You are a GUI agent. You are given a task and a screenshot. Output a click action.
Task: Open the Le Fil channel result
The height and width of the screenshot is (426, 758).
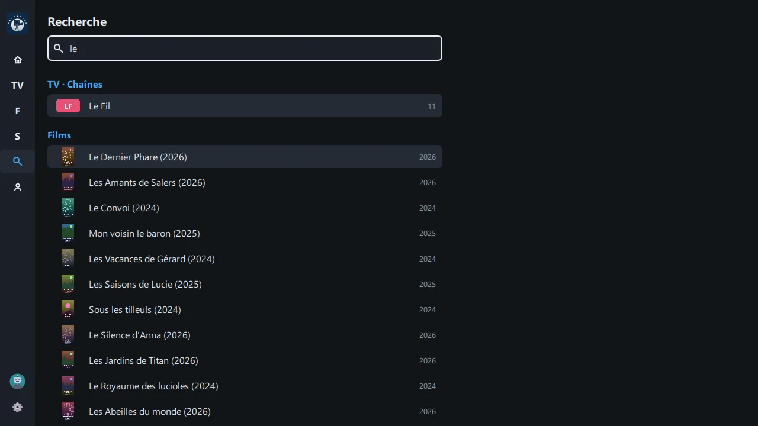[245, 106]
